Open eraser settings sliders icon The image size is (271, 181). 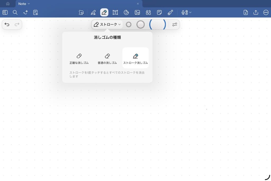[174, 25]
